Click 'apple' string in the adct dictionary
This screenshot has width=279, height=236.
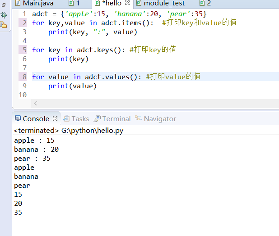pyautogui.click(x=79, y=14)
